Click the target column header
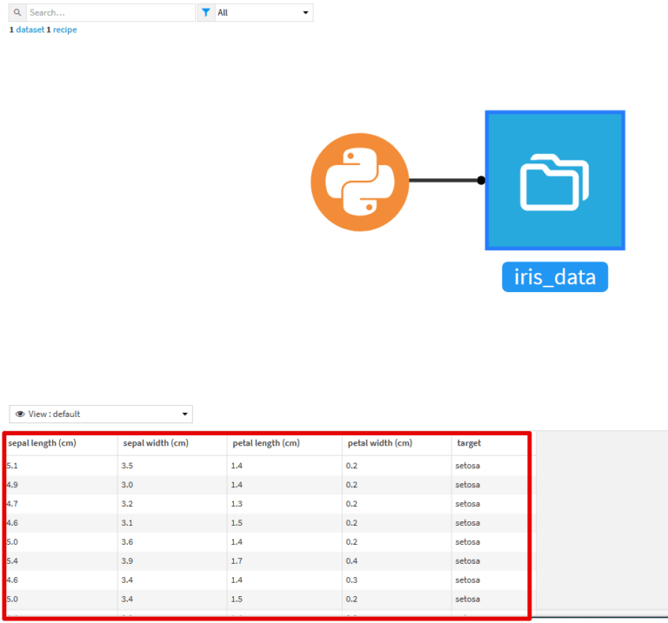The image size is (668, 623). click(469, 443)
